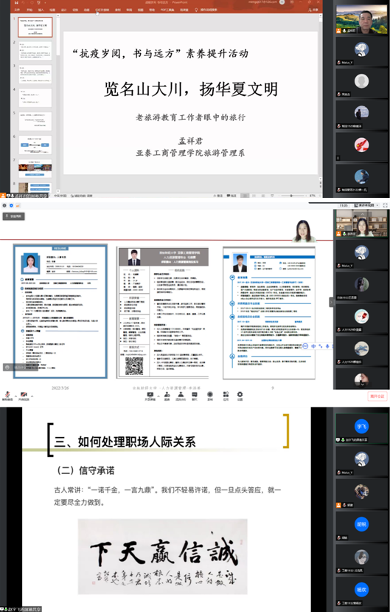Adjust the PowerPoint zoom slider in status bar

pyautogui.click(x=291, y=196)
